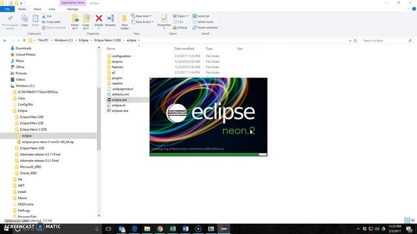
Task: Open Google Chrome from the taskbar
Action: [160, 229]
